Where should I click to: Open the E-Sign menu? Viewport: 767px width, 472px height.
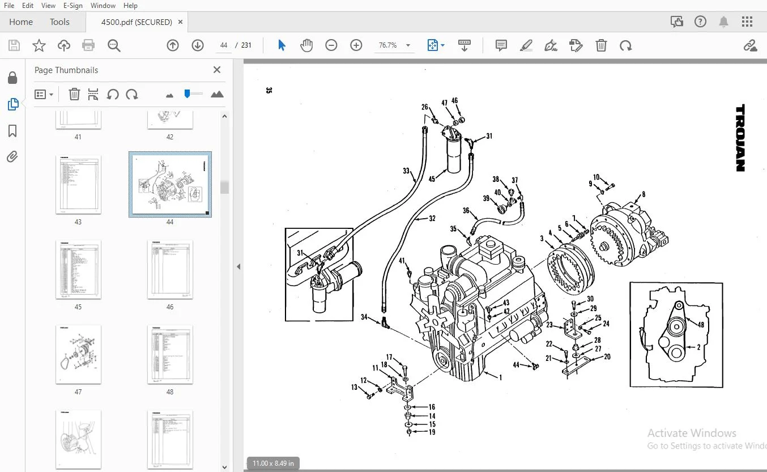(73, 6)
